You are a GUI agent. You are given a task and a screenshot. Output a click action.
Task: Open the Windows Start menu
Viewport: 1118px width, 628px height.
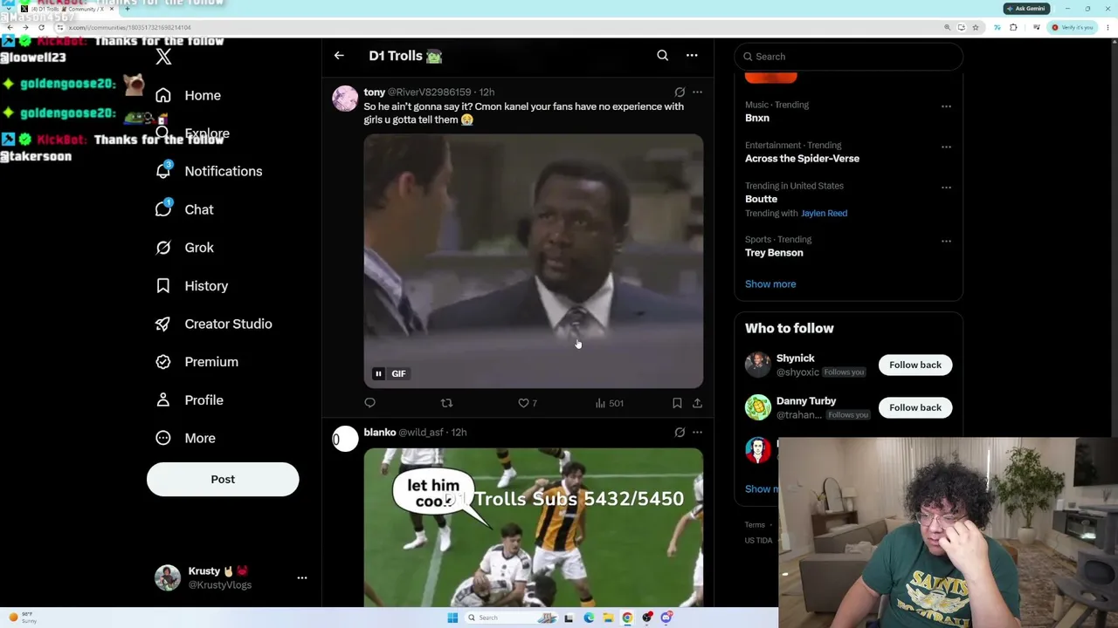point(452,618)
